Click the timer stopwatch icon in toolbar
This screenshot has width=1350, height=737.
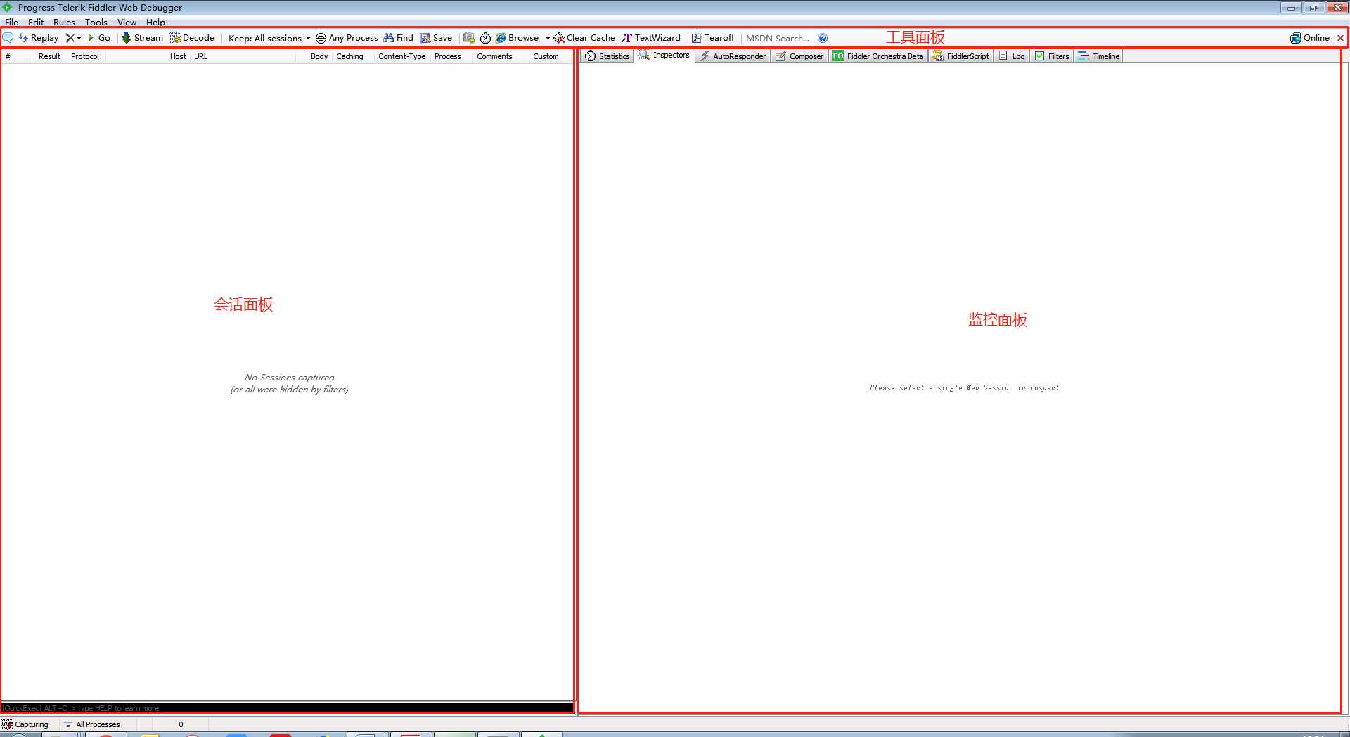coord(485,38)
